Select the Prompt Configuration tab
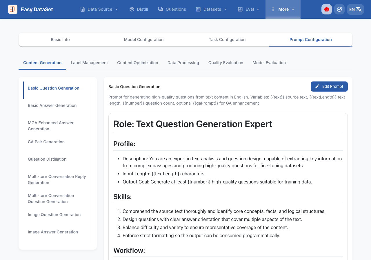 pos(311,40)
